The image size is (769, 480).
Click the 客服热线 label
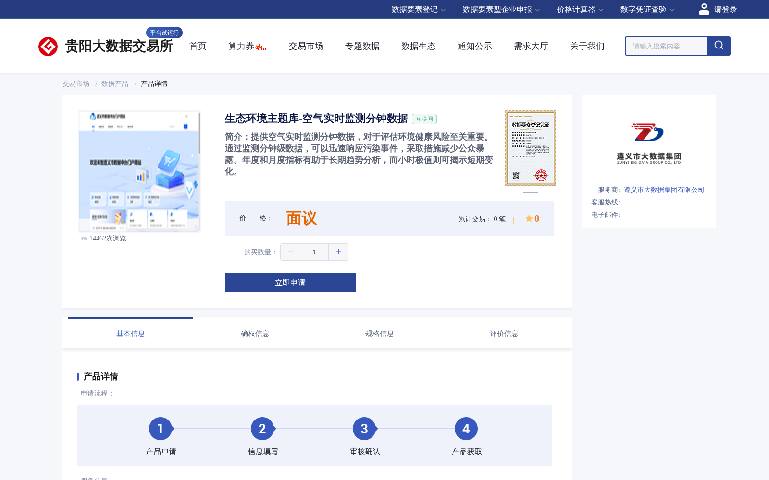point(606,202)
